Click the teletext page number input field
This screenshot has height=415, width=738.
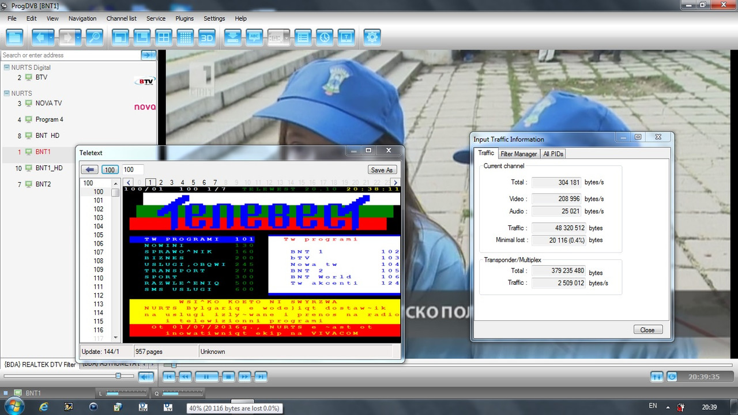[133, 169]
